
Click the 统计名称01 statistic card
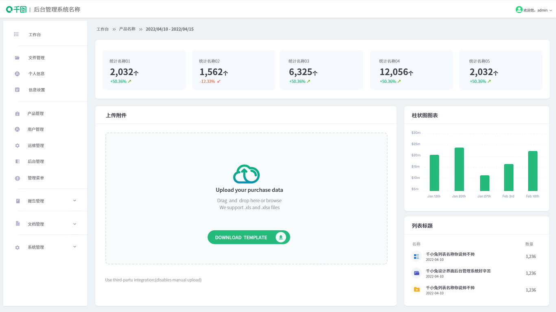(144, 70)
